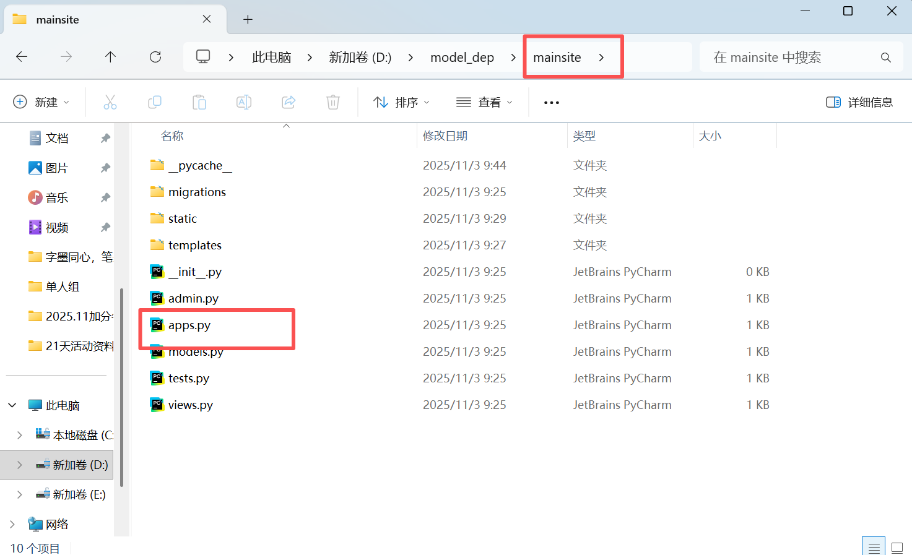Click model_dep in the address breadcrumb

point(462,58)
